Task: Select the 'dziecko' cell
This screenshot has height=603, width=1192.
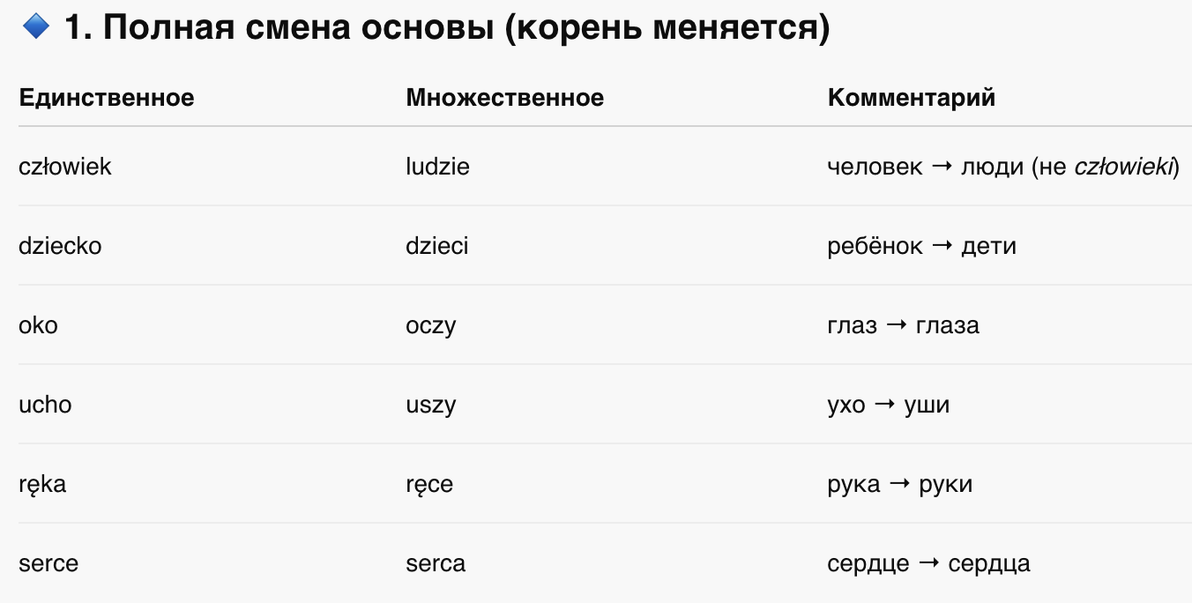Action: 60,245
